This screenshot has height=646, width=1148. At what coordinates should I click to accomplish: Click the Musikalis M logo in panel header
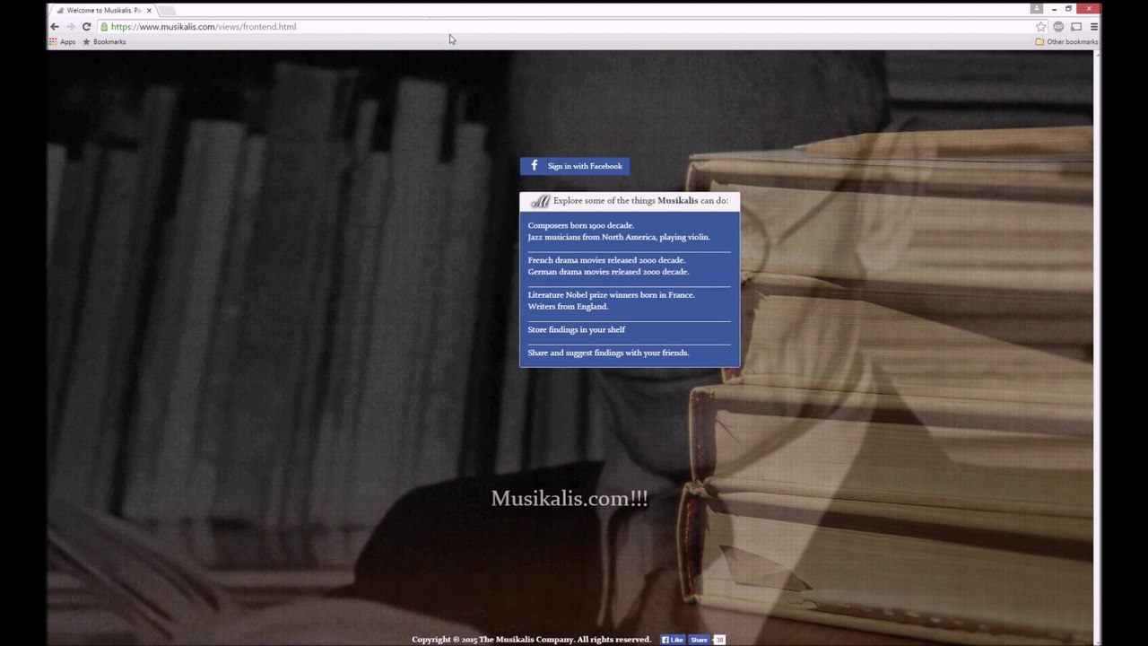pos(540,201)
